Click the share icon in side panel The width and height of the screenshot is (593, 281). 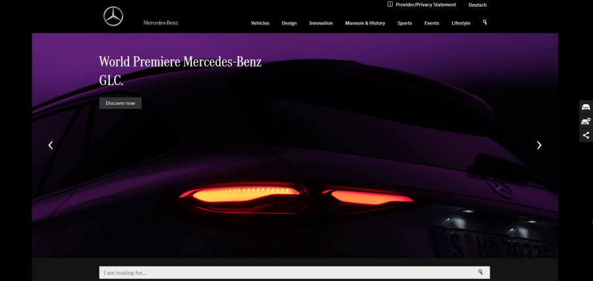point(586,135)
